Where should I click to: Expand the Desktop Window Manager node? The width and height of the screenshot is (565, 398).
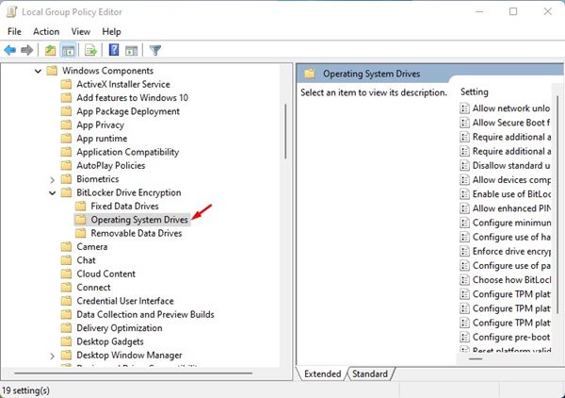52,356
